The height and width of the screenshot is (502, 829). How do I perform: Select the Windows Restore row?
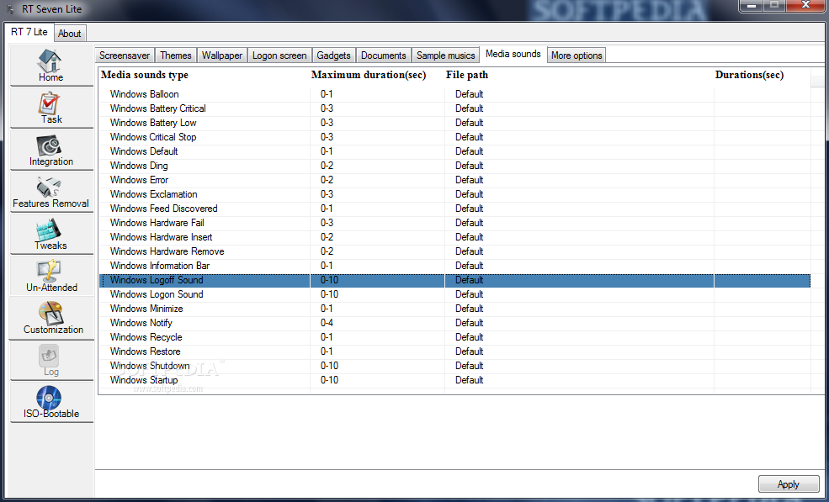coord(454,351)
